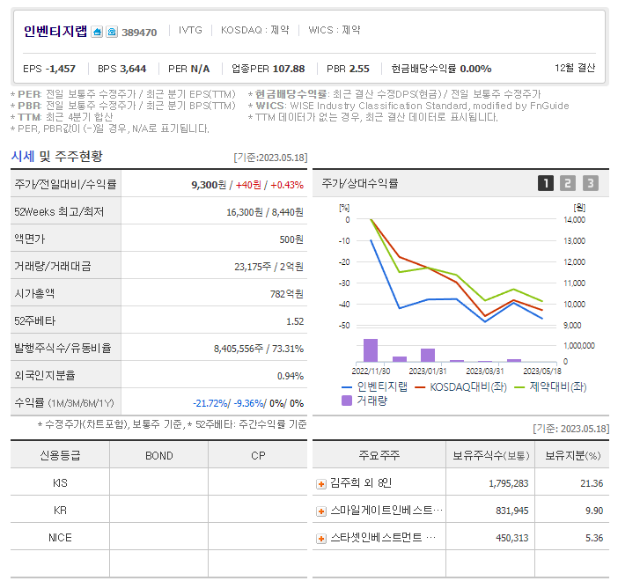This screenshot has width=618, height=581.
Task: Click the purple 거래량 legend swatch
Action: click(x=347, y=401)
